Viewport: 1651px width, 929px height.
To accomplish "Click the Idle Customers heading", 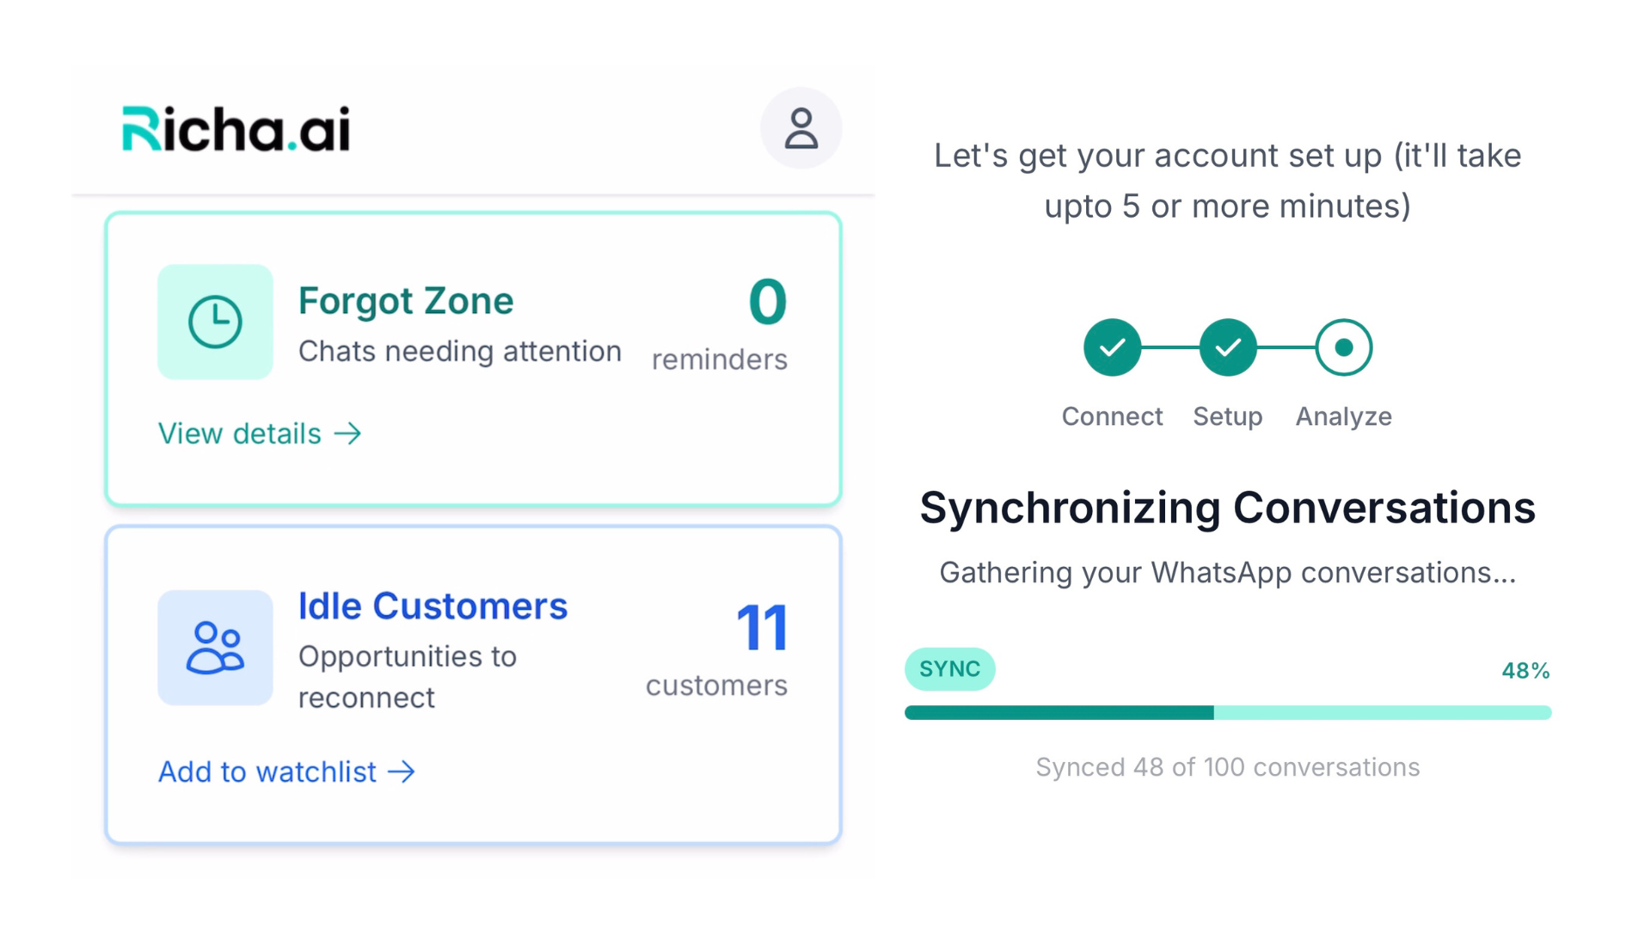I will [x=433, y=606].
